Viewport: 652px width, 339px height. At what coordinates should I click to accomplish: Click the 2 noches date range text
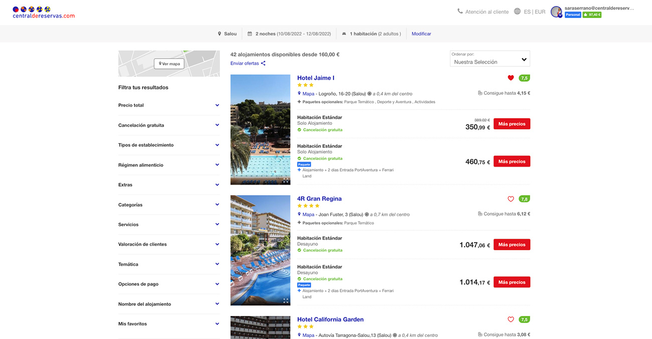pos(293,34)
